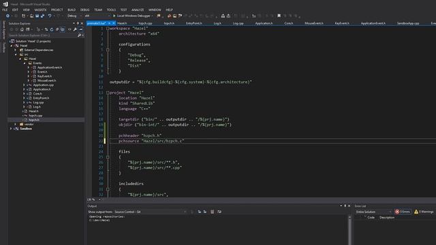Select Log.cpp in Solution Explorer

pos(38,103)
